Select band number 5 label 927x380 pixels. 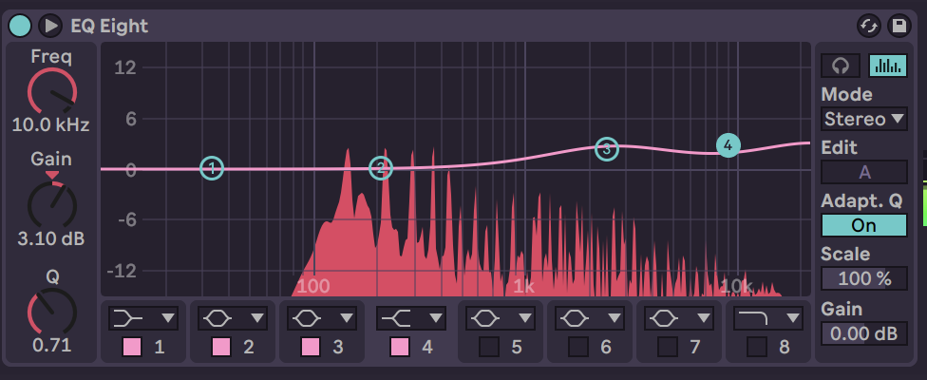pyautogui.click(x=517, y=347)
